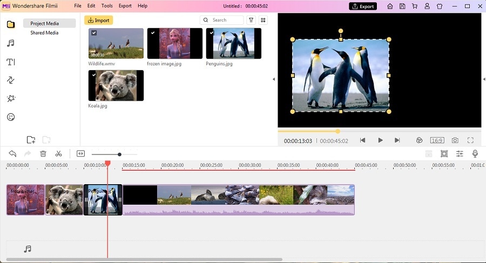Jump to next frame in preview
The image size is (486, 263).
(x=397, y=140)
